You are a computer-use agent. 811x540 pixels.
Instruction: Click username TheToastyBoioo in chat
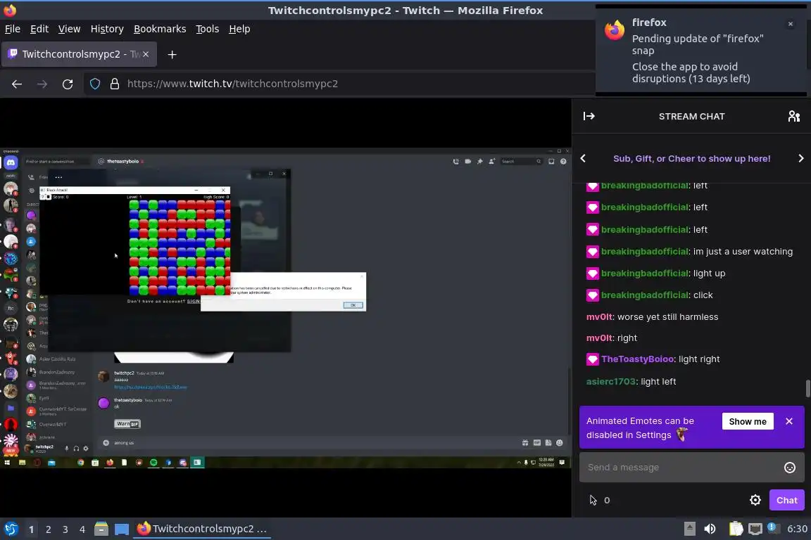[637, 359]
